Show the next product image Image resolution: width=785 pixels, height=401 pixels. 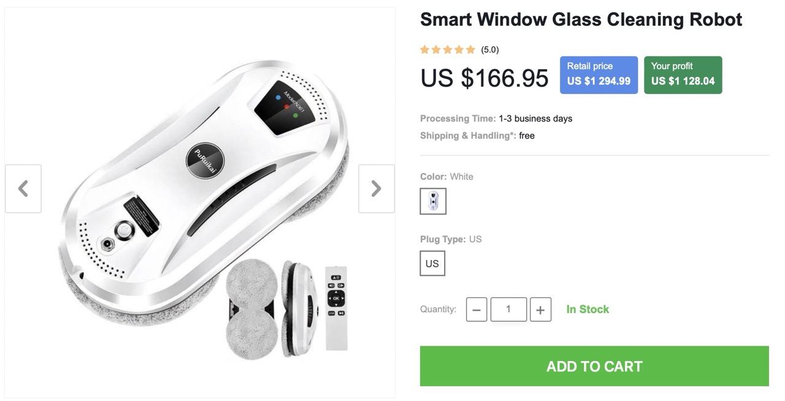point(377,188)
